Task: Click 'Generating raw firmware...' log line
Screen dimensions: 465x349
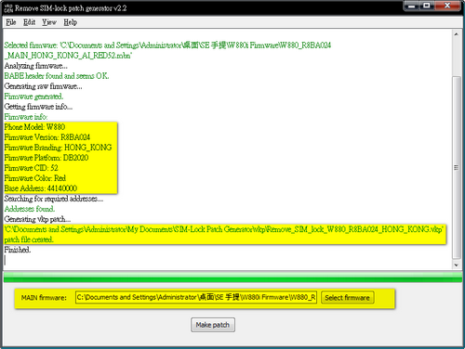Action: (x=44, y=86)
